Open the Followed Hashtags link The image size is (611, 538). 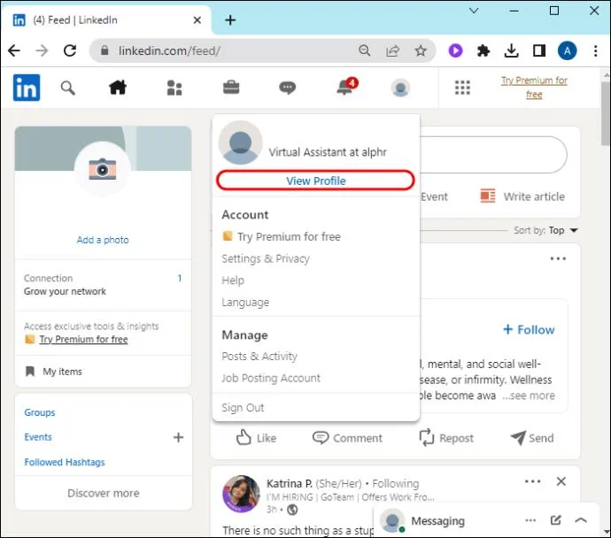pyautogui.click(x=65, y=462)
